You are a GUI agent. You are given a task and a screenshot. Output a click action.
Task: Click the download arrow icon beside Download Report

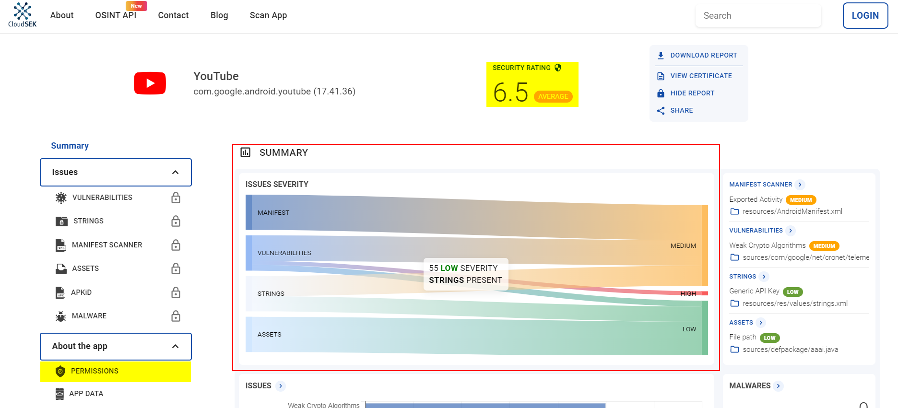[661, 56]
